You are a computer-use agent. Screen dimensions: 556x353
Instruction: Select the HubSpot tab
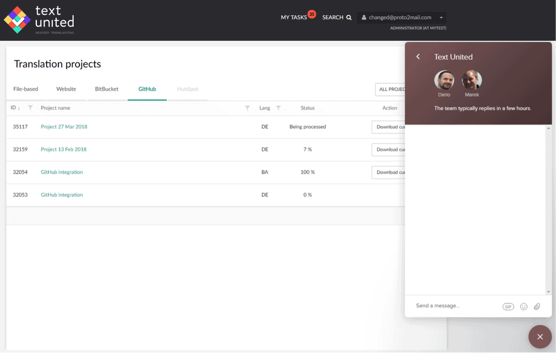click(188, 89)
